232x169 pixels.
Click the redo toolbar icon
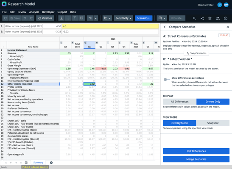31,18
